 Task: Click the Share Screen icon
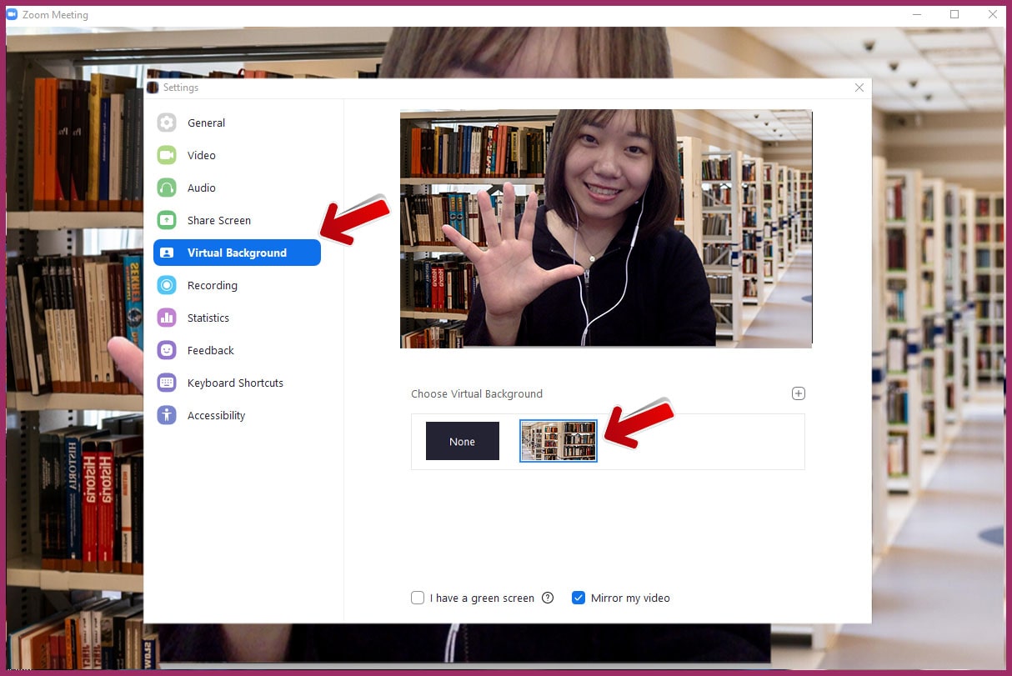click(x=167, y=220)
